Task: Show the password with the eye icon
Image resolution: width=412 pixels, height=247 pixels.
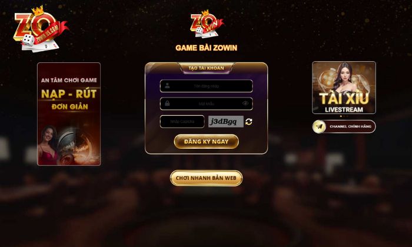Action: [245, 104]
